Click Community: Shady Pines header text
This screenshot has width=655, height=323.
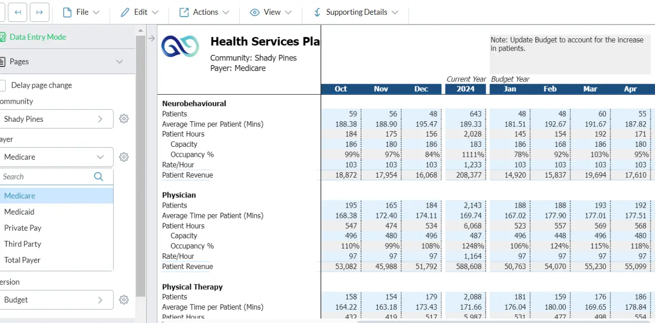(x=253, y=58)
